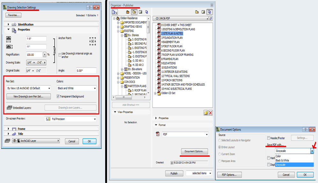Open the CD 24X36 PDF publisher set dropdown
Viewport: 318px width, 183px height.
pyautogui.click(x=180, y=18)
